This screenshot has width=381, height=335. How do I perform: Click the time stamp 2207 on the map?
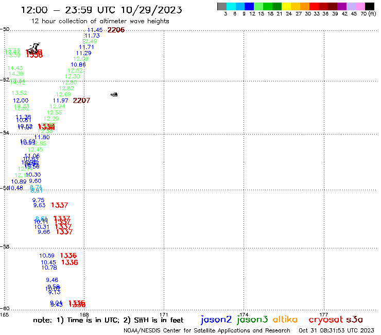pos(81,100)
